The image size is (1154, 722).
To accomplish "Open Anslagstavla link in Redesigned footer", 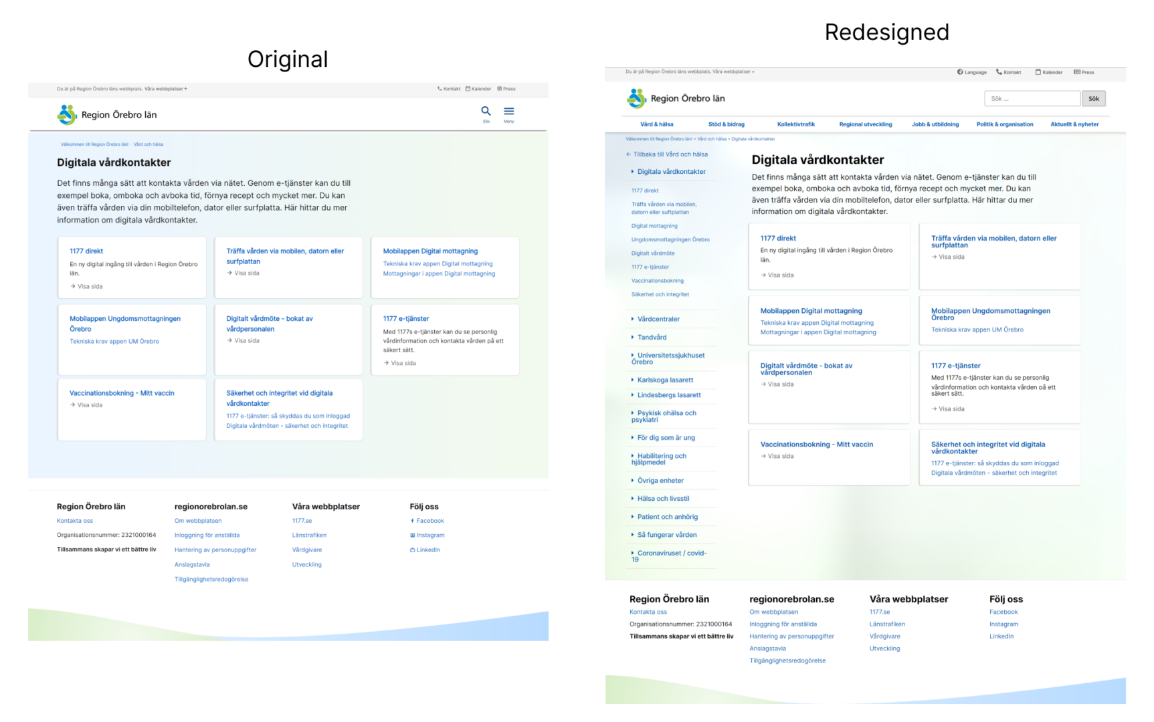I will (767, 648).
